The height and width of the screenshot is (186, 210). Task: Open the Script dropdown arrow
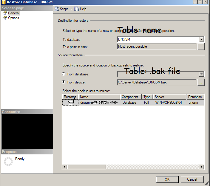71,9
